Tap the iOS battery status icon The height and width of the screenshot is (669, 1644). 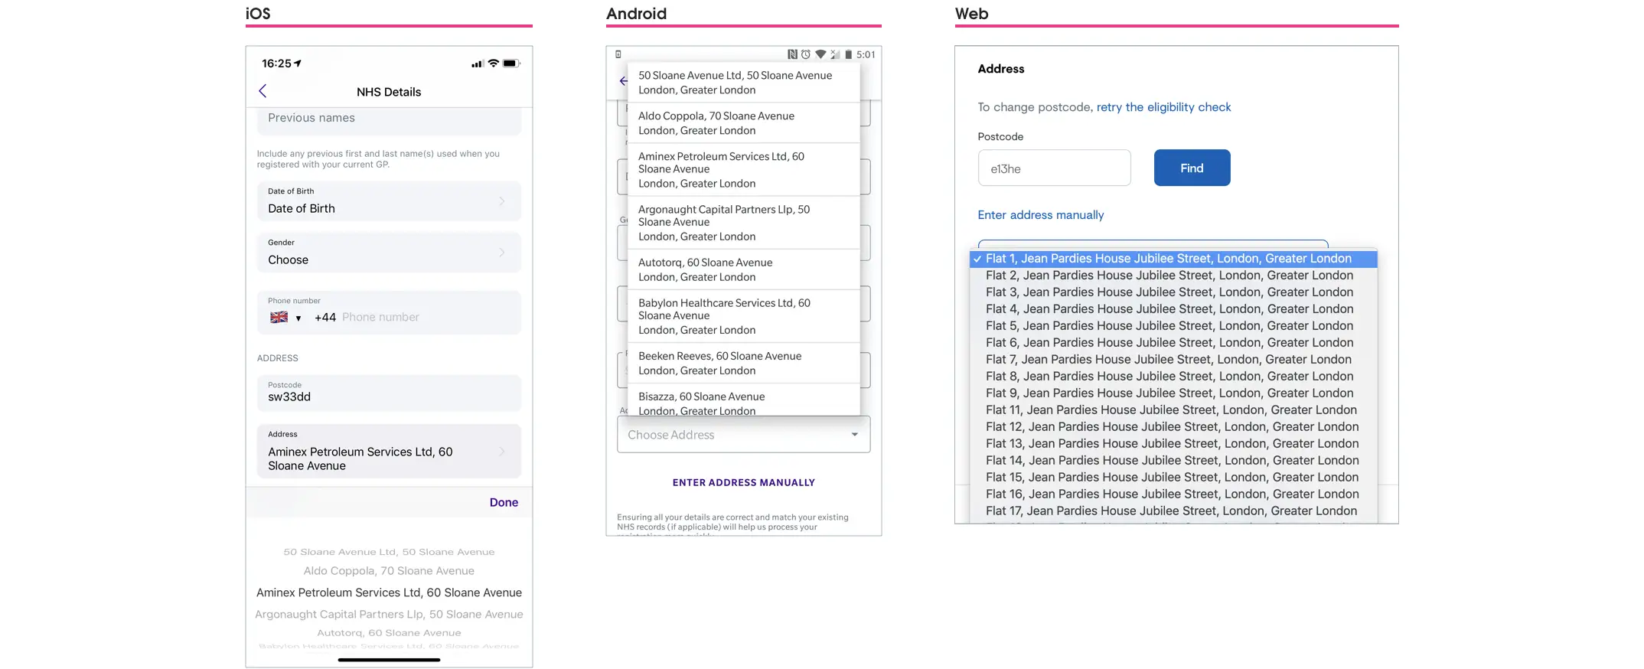pos(511,64)
